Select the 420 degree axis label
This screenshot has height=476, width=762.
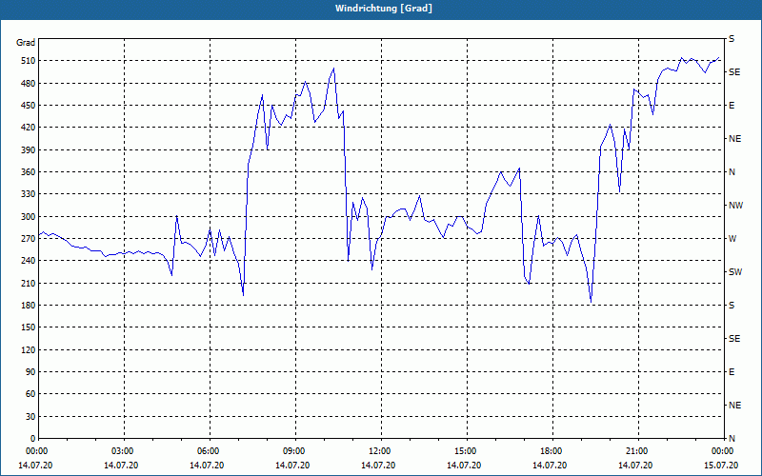click(28, 128)
